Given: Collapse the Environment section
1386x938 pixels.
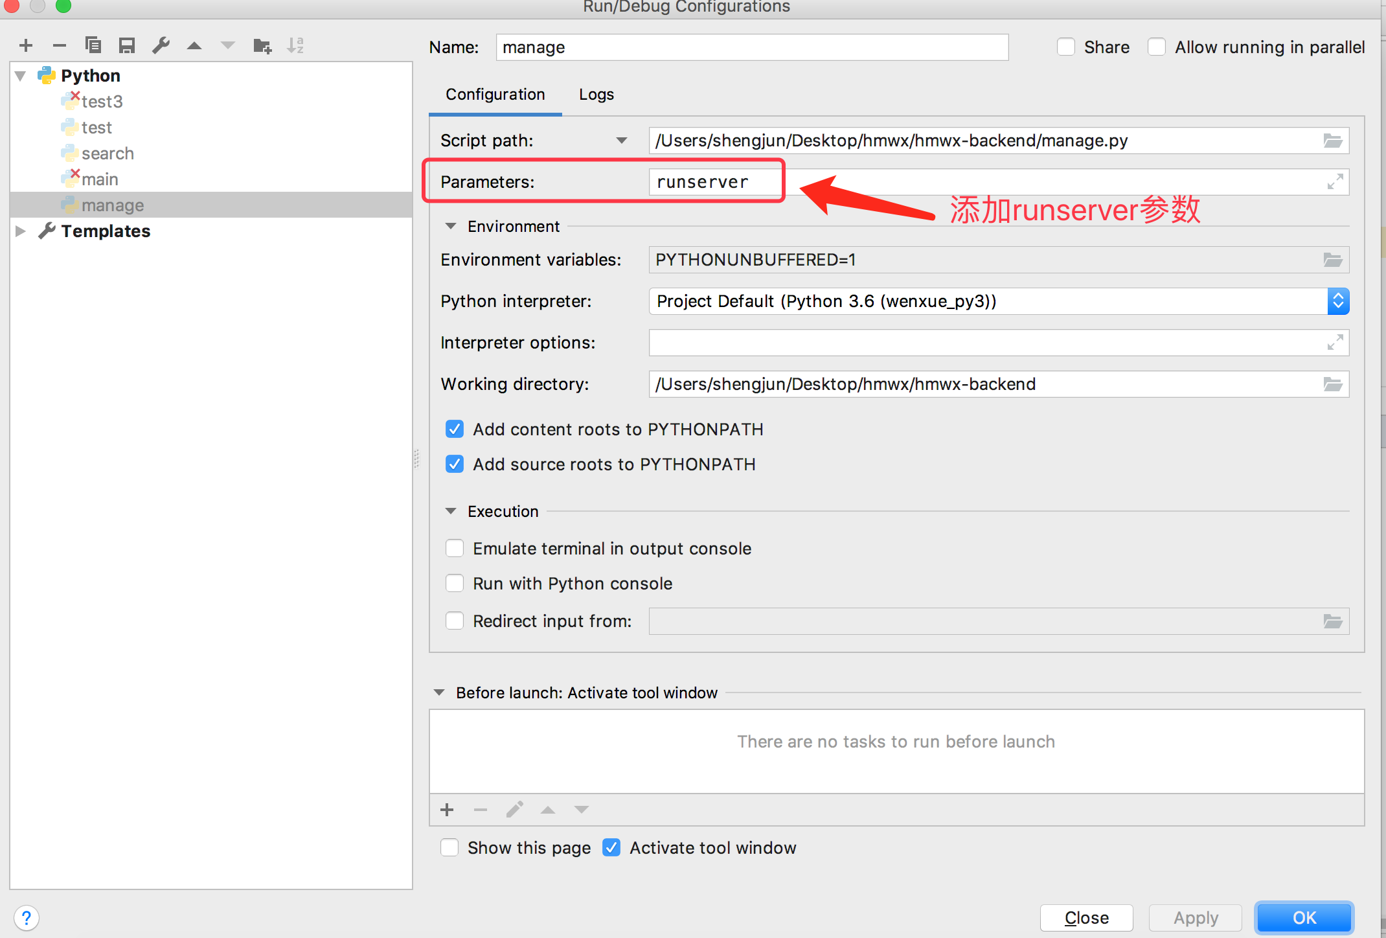Looking at the screenshot, I should click(x=451, y=226).
